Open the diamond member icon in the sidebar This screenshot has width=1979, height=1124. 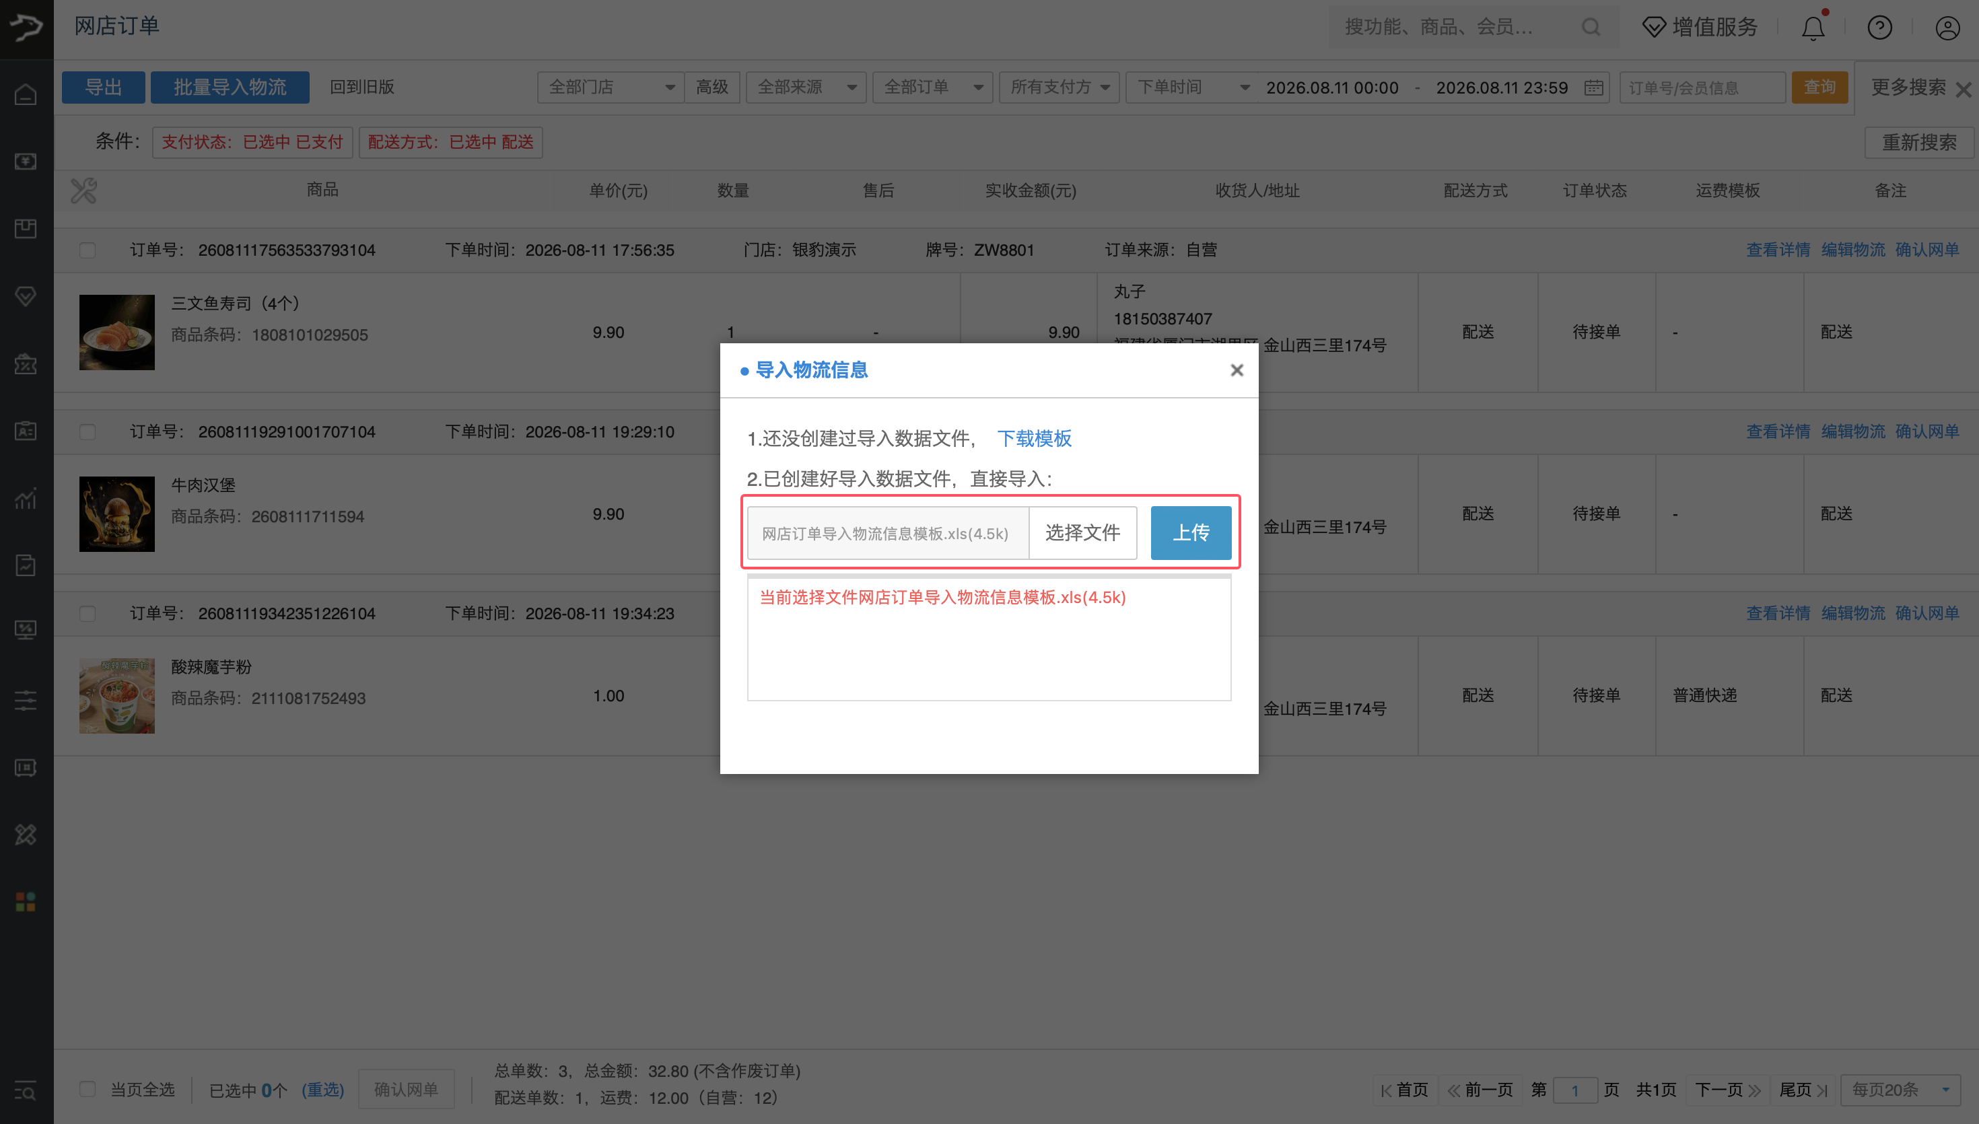click(26, 295)
